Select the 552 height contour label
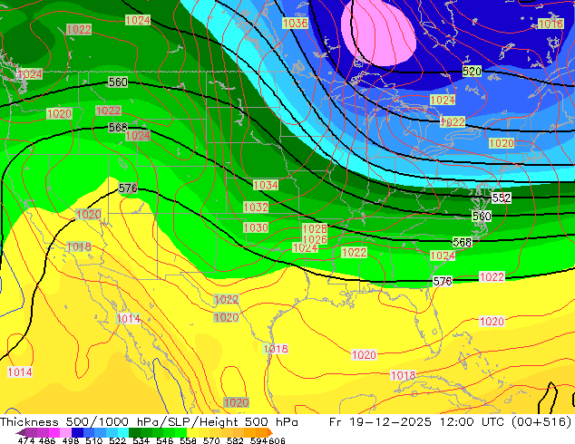 click(502, 198)
